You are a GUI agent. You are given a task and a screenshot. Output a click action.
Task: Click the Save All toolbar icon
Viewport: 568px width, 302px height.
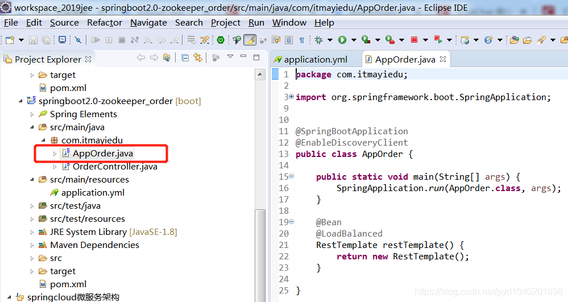tap(47, 40)
